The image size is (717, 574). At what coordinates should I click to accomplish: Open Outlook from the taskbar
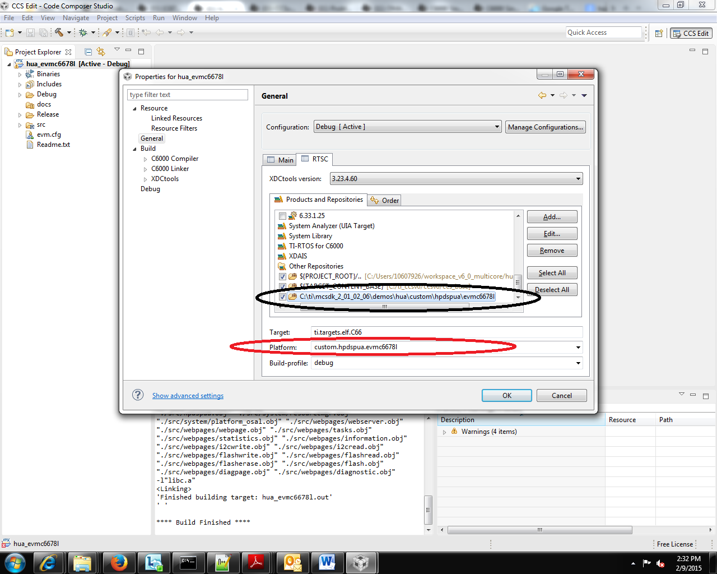tap(292, 562)
